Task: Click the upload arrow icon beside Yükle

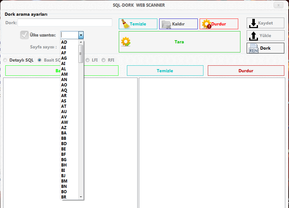Action: pos(253,36)
